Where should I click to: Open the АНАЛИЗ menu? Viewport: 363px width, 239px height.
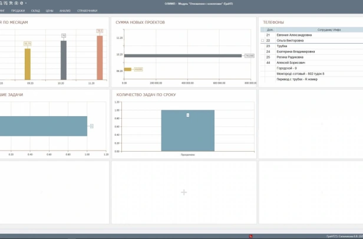coord(65,11)
